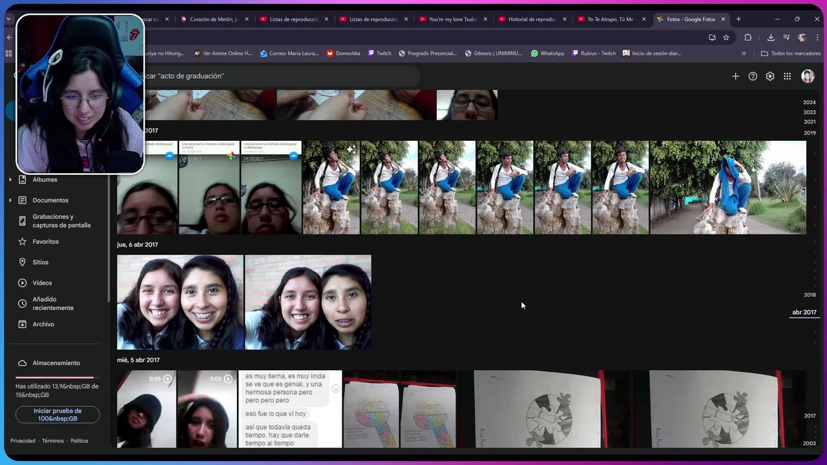Open the Privacidad link
The height and width of the screenshot is (465, 827).
click(x=23, y=441)
